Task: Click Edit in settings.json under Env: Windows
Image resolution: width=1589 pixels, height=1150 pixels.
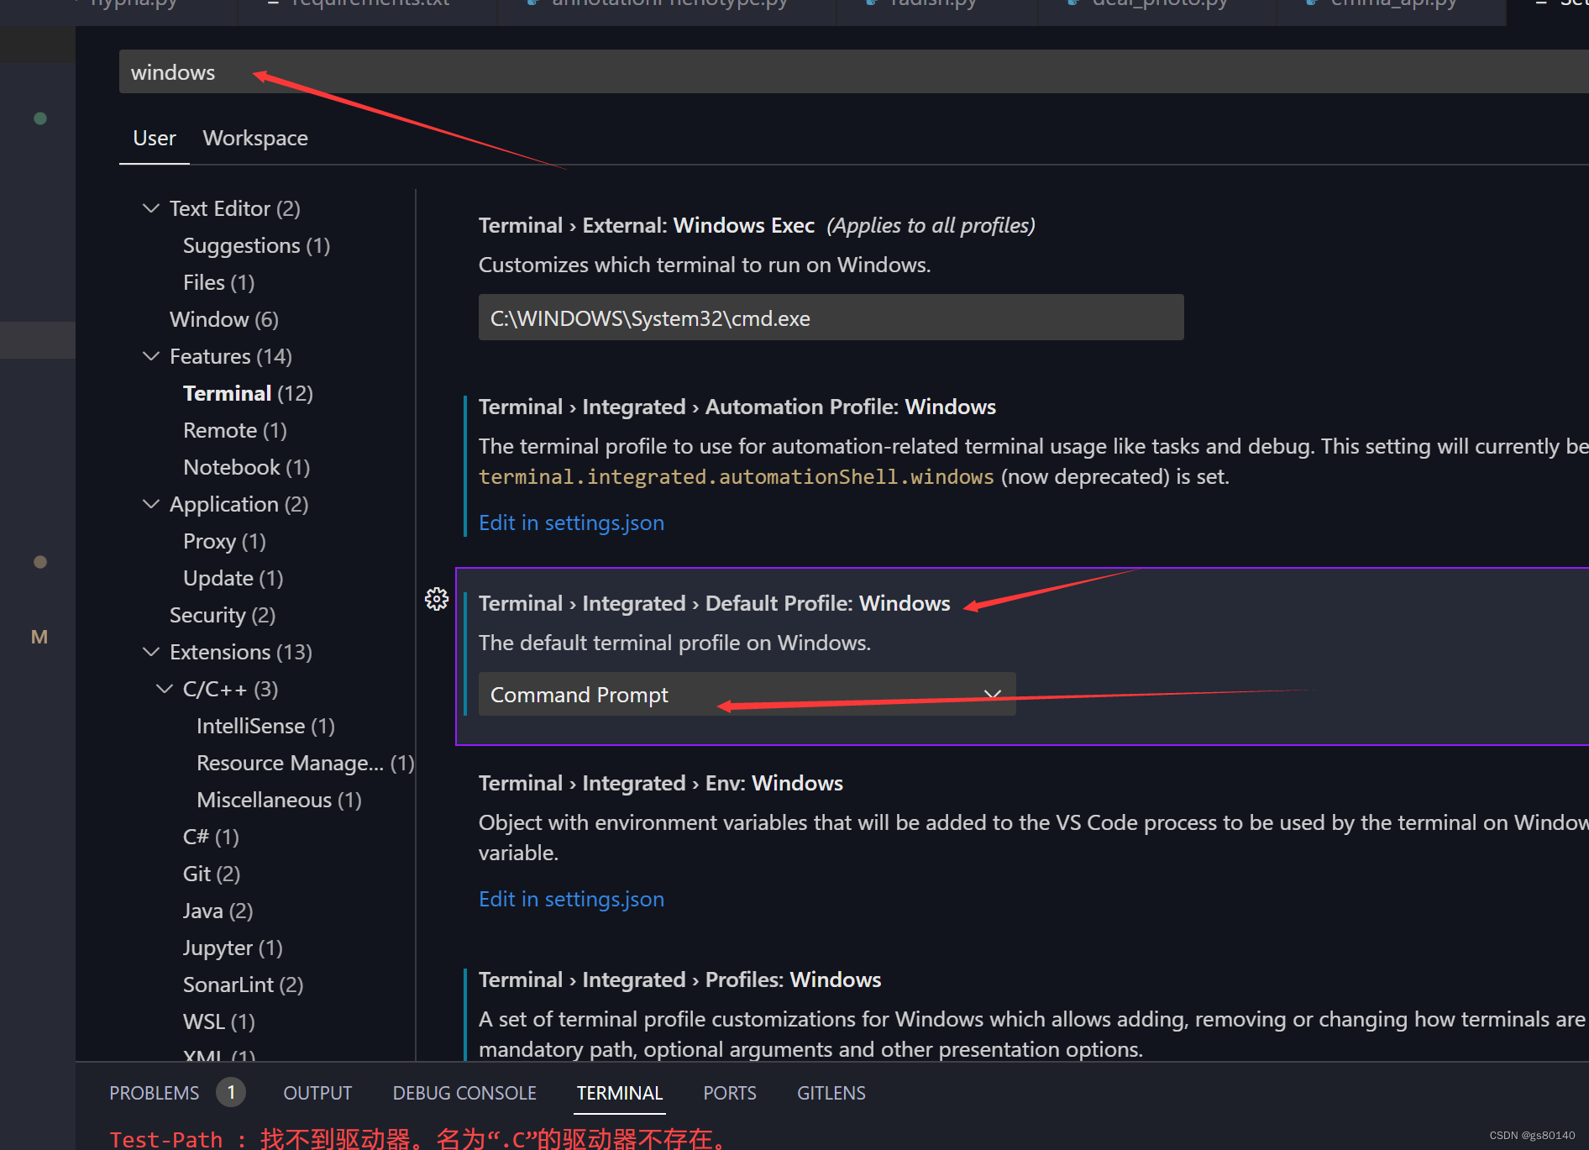Action: click(x=571, y=898)
